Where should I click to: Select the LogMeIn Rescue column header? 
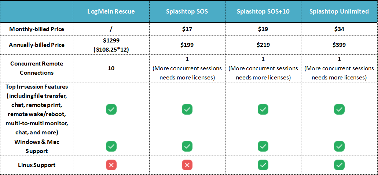111,11
